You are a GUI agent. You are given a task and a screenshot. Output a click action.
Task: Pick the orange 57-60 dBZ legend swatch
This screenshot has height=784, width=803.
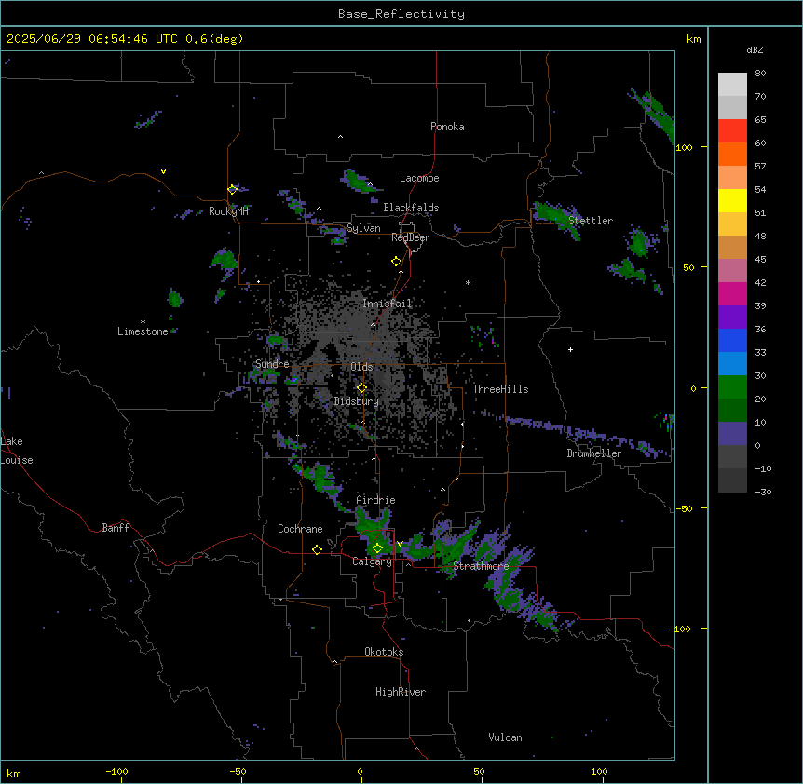coord(732,154)
